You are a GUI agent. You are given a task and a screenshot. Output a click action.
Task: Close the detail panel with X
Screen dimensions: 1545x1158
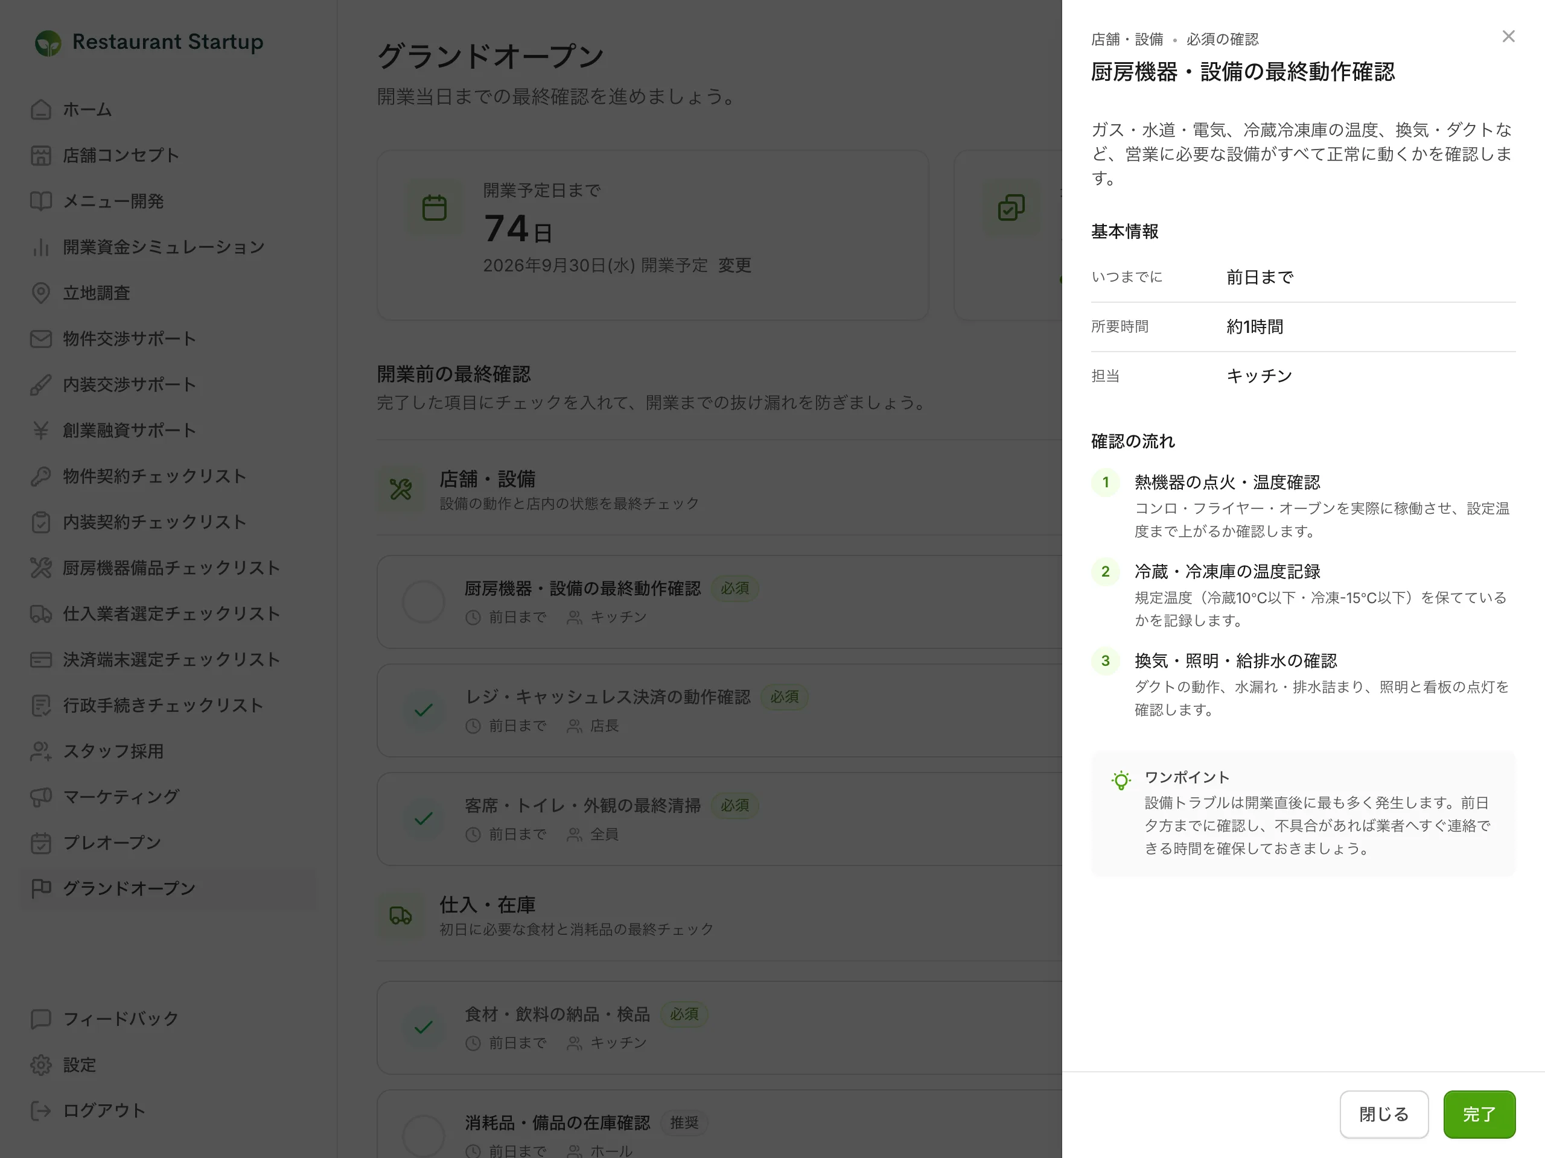pyautogui.click(x=1508, y=36)
